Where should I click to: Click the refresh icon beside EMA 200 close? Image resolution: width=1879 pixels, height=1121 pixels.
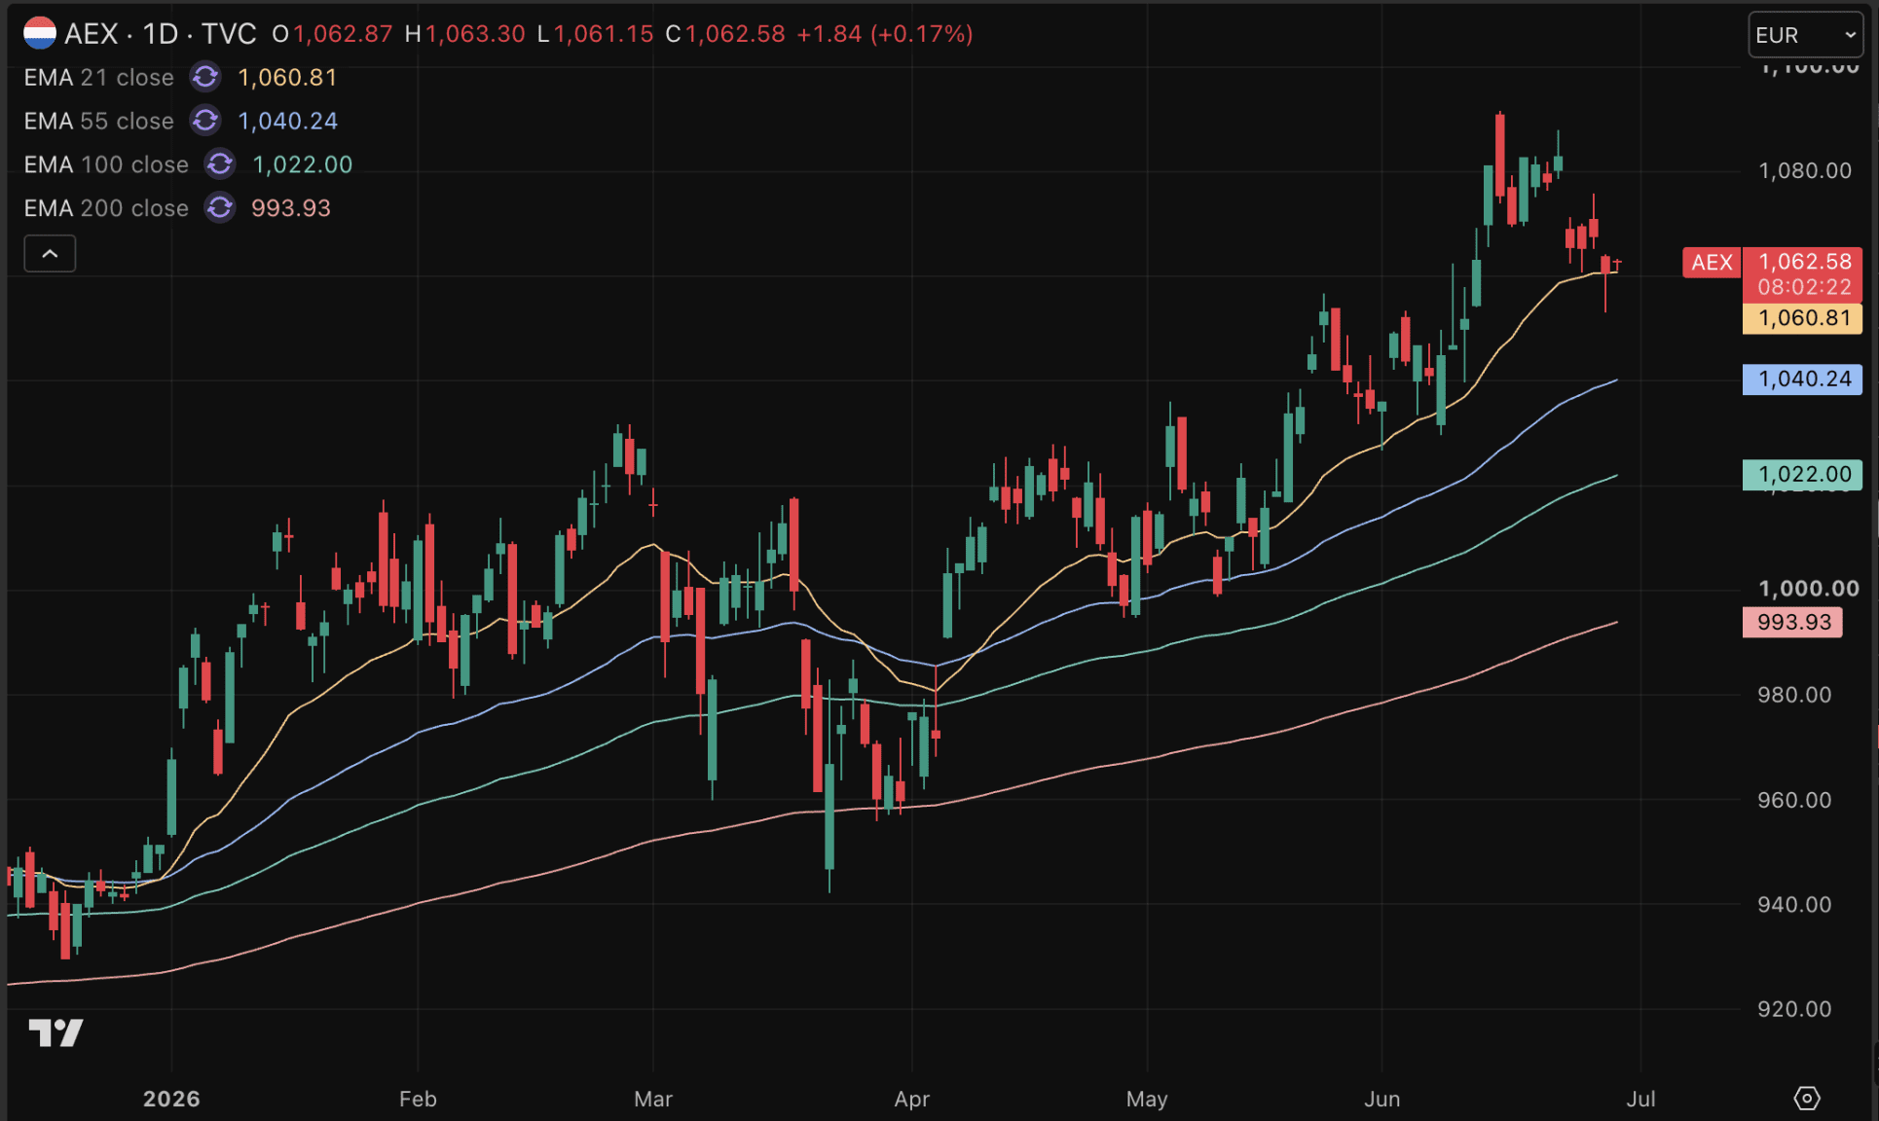[x=220, y=208]
